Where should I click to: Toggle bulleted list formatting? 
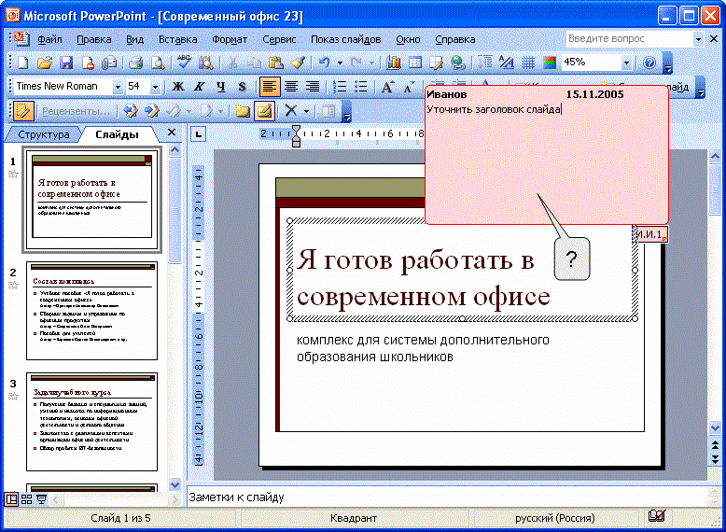361,87
